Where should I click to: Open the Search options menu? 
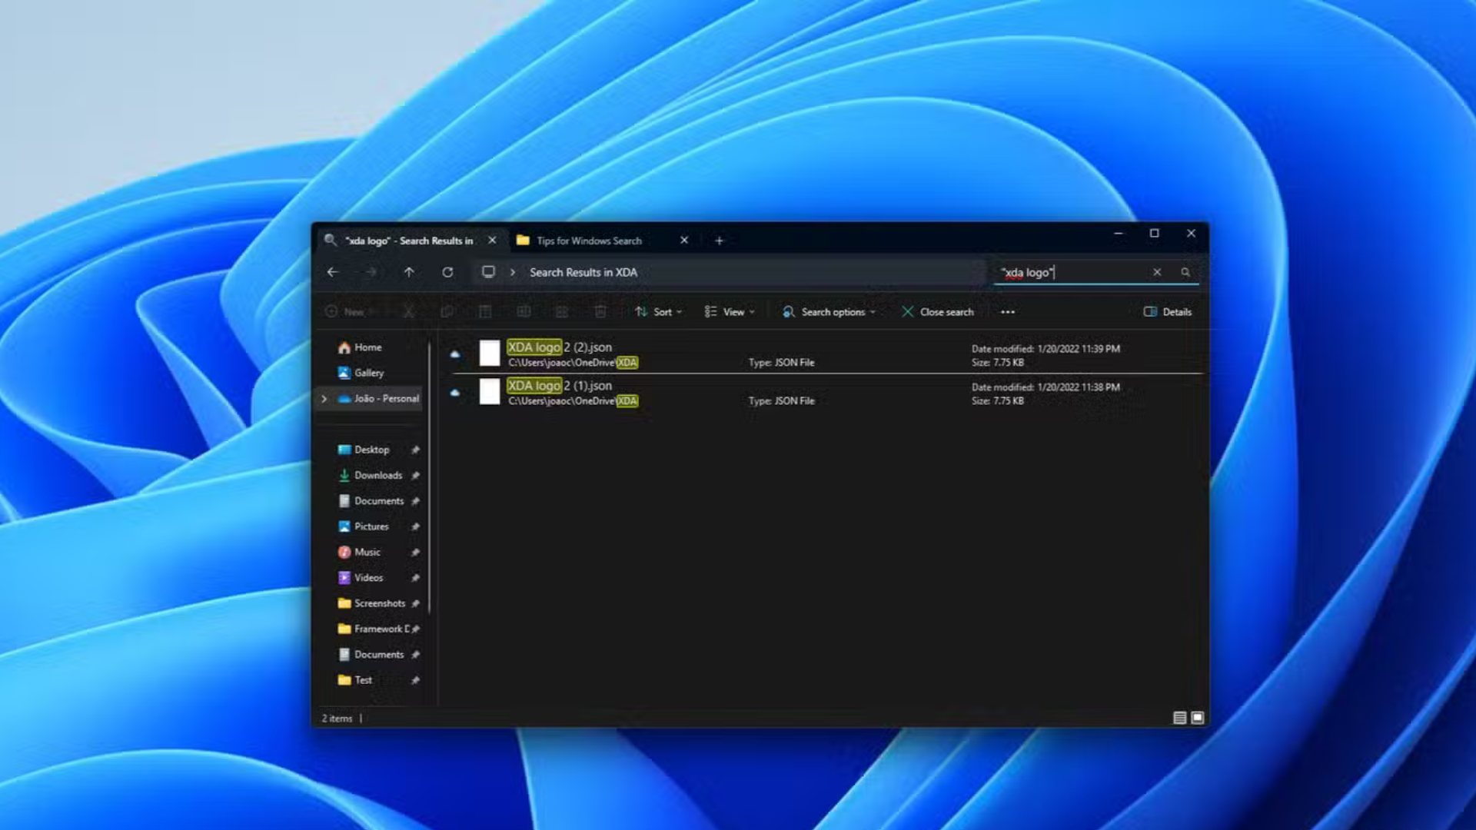pos(827,311)
